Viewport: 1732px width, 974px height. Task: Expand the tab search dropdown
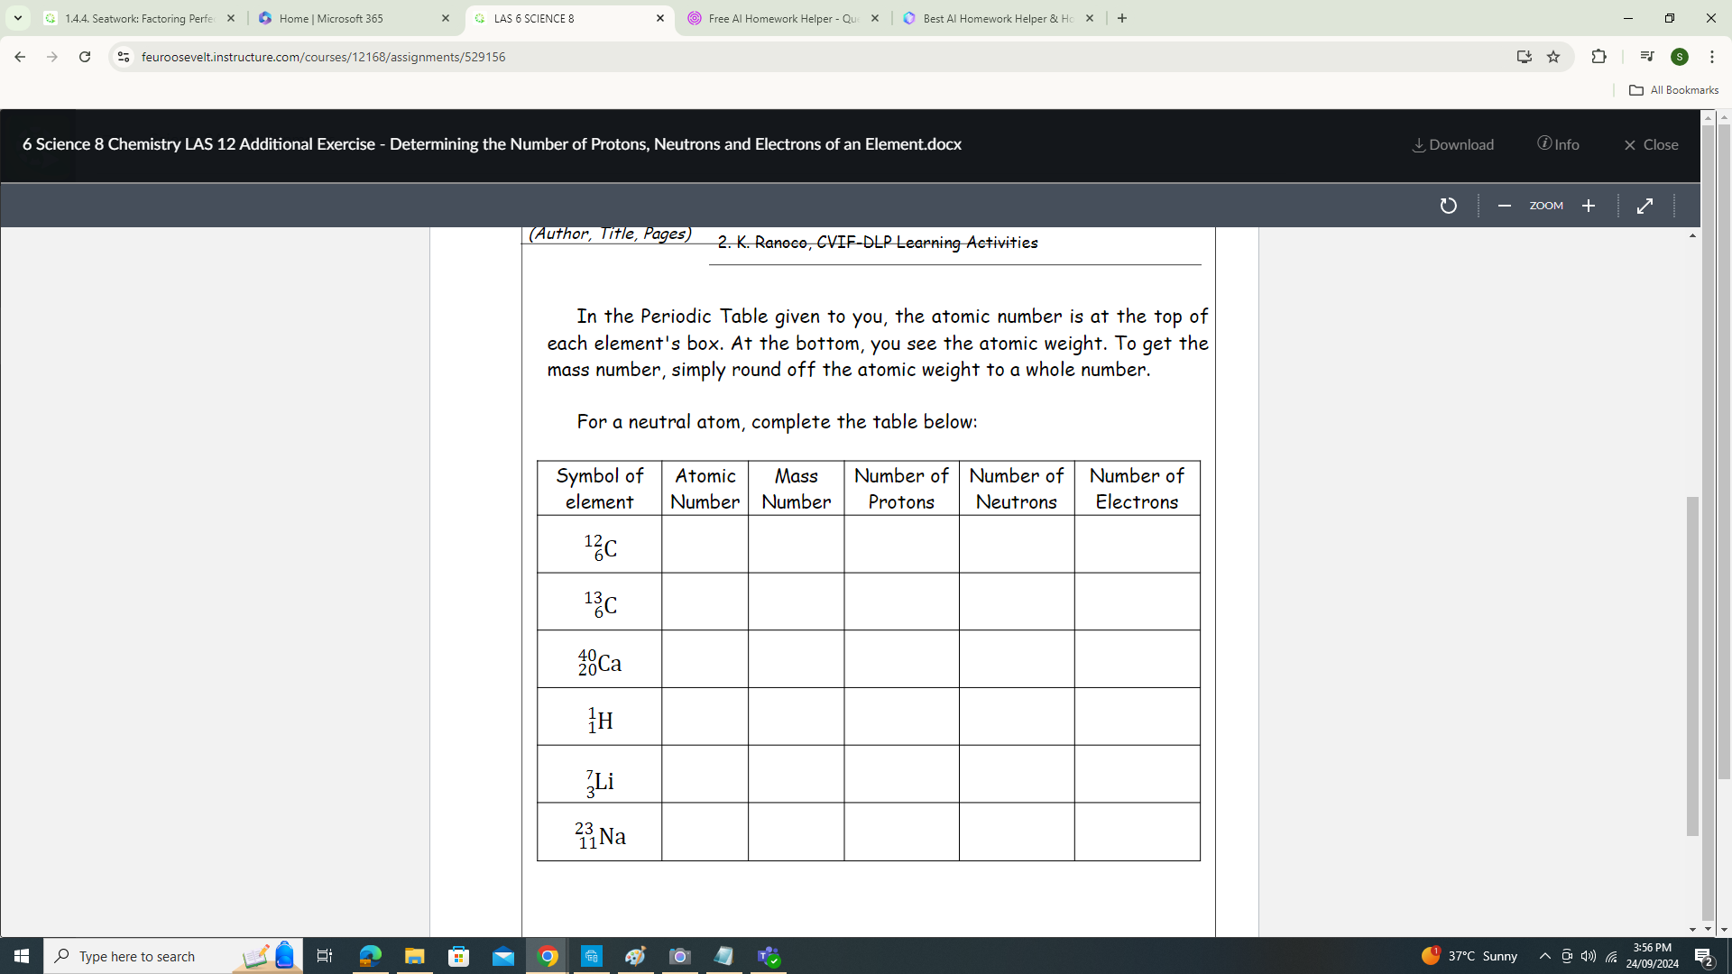[17, 18]
